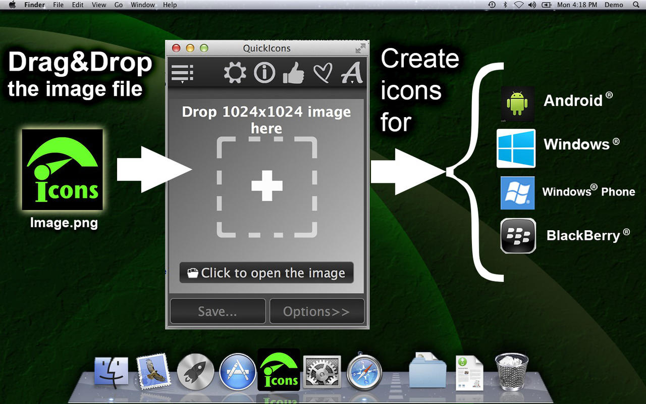Viewport: 646px width, 404px height.
Task: Click the list menu icon on the toolbar
Action: pos(182,72)
